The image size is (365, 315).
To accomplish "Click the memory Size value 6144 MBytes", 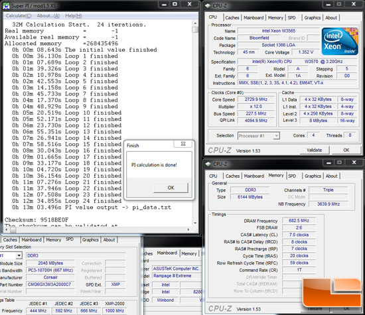I will click(250, 197).
